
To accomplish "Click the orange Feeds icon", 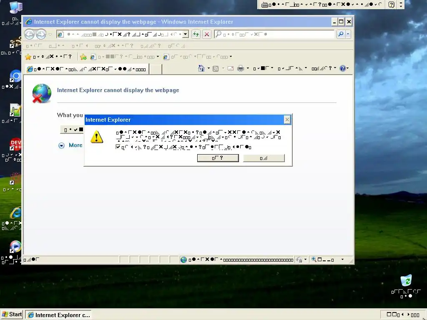I will tap(216, 69).
